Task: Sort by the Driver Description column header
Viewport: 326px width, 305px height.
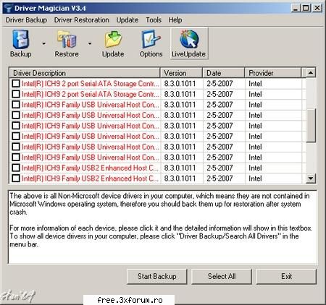Action: click(x=85, y=73)
